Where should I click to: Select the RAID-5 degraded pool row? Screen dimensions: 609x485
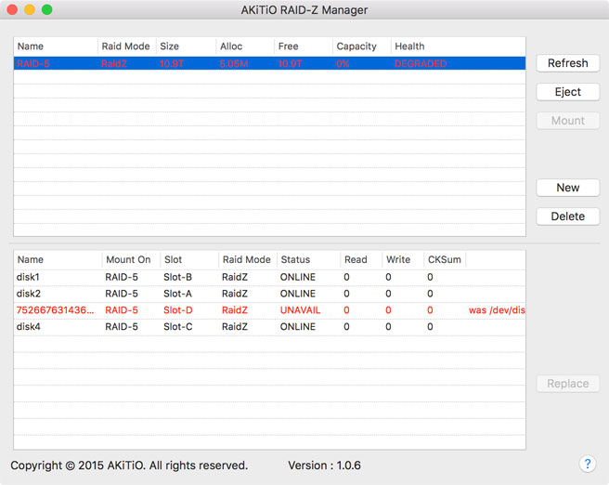(x=269, y=64)
